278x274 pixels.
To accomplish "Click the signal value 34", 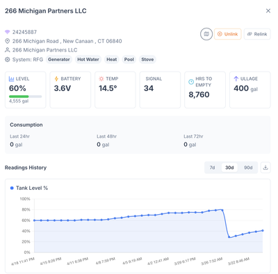I will pos(149,88).
